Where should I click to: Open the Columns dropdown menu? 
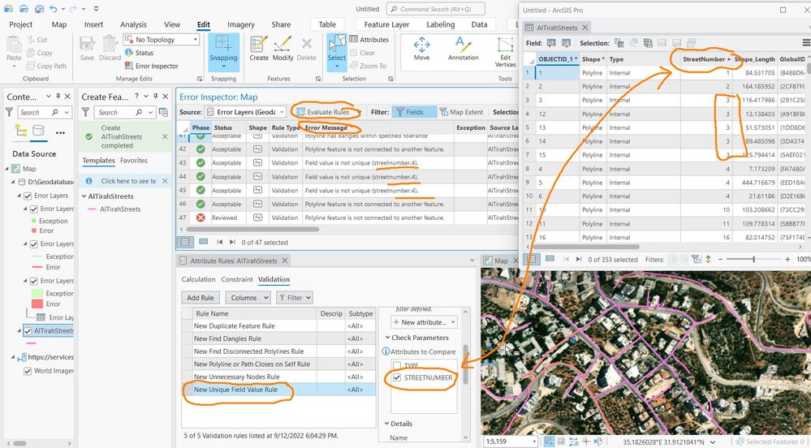point(247,298)
